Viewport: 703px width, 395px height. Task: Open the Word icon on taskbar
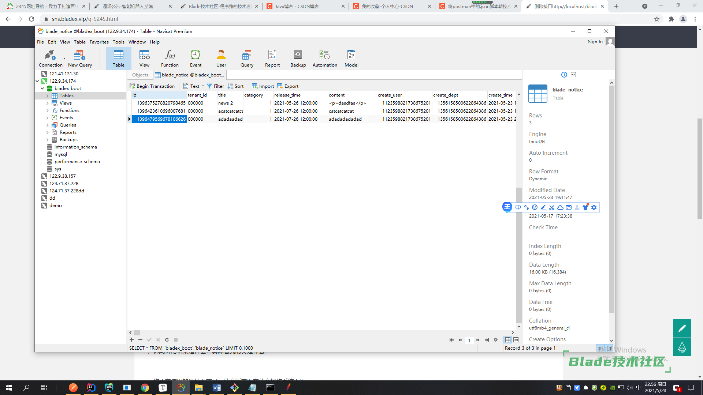tap(217, 388)
